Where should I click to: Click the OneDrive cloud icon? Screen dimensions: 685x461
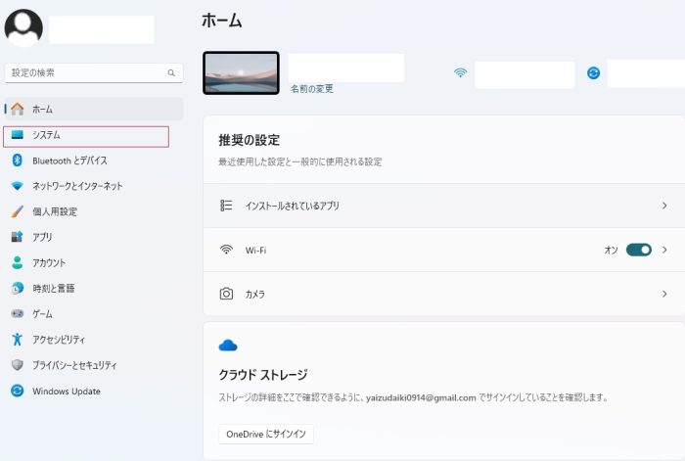click(228, 346)
